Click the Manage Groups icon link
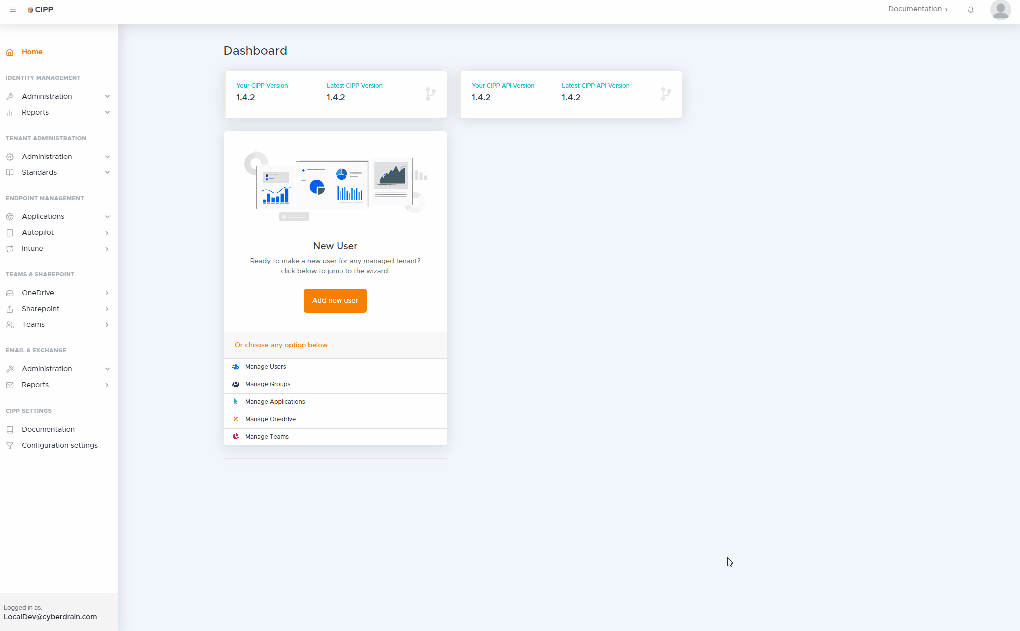Screen dimensions: 1020x631 point(236,383)
